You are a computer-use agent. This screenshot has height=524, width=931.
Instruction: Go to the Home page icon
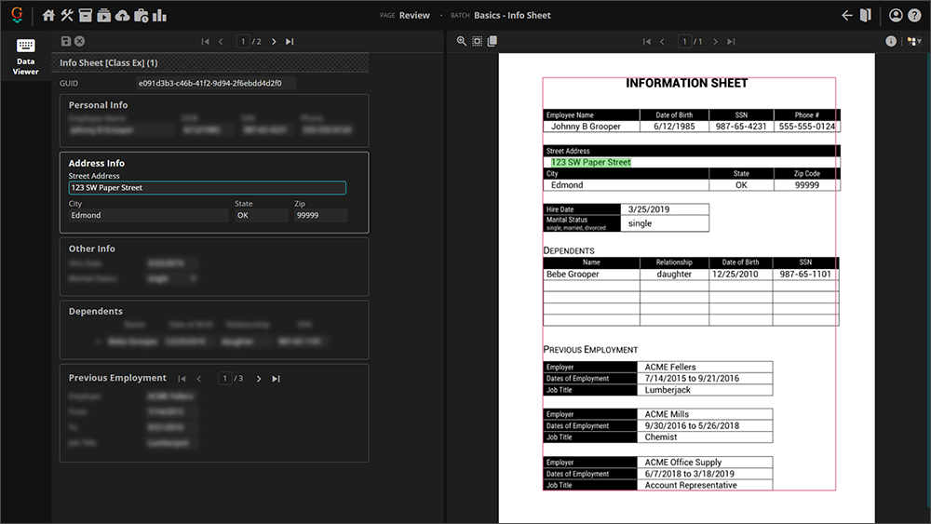click(49, 15)
